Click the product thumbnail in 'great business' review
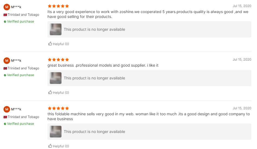This screenshot has width=257, height=149. coord(56,78)
